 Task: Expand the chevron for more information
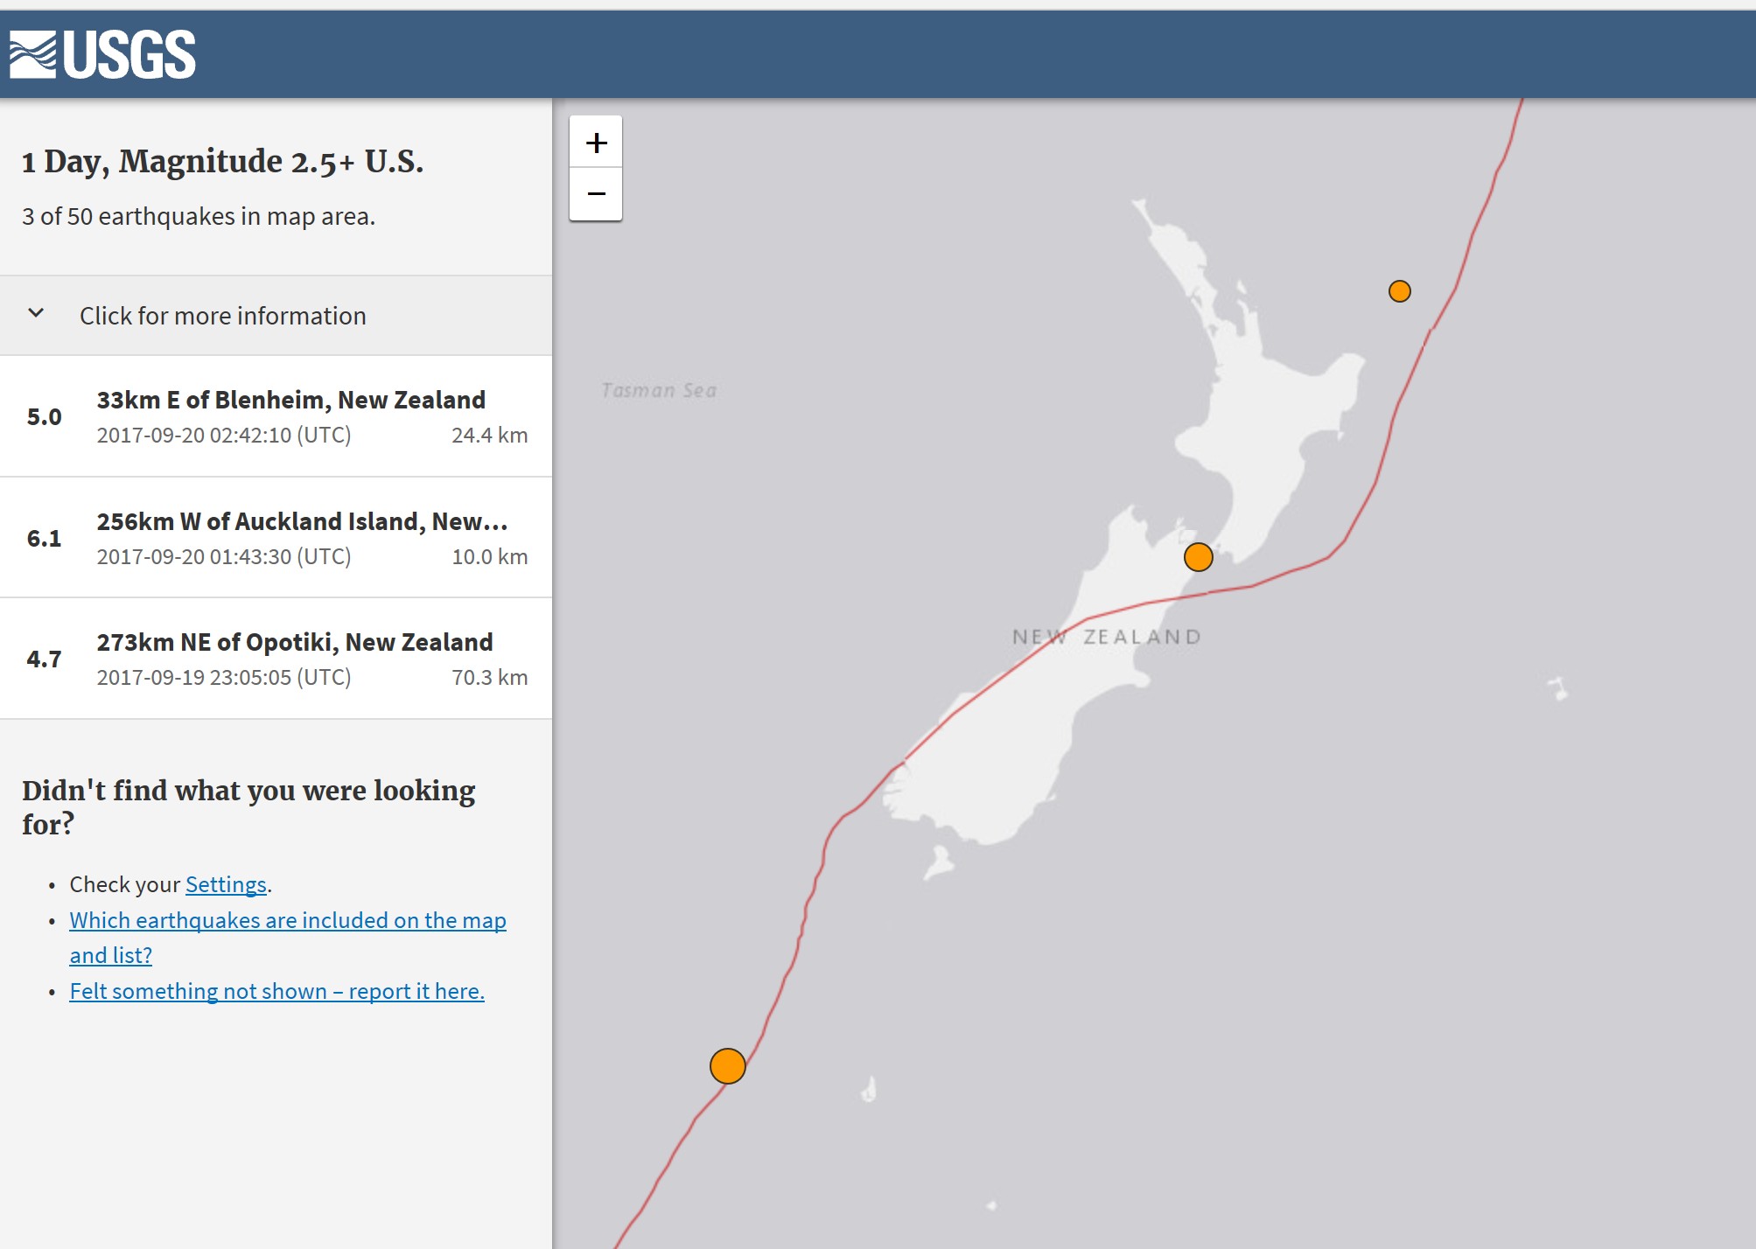click(x=36, y=313)
